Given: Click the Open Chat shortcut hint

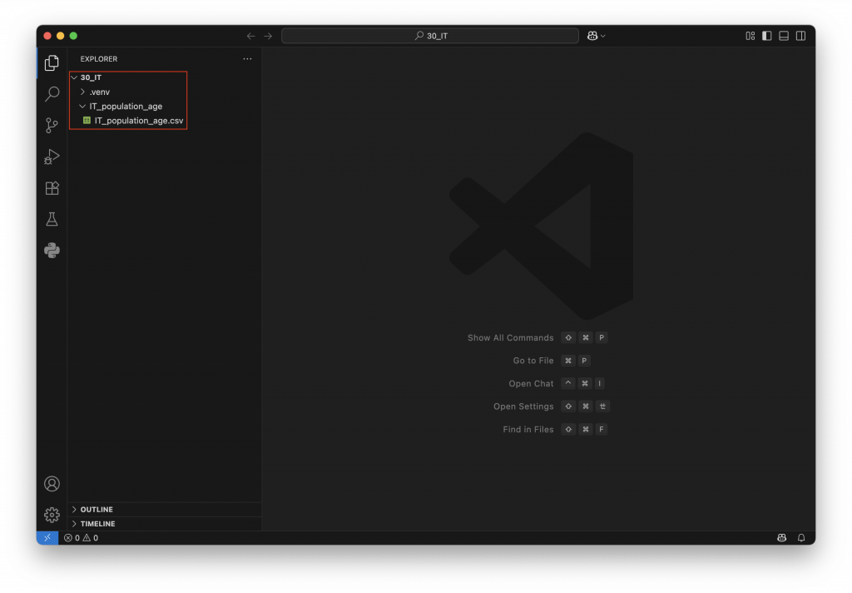Looking at the screenshot, I should point(557,383).
